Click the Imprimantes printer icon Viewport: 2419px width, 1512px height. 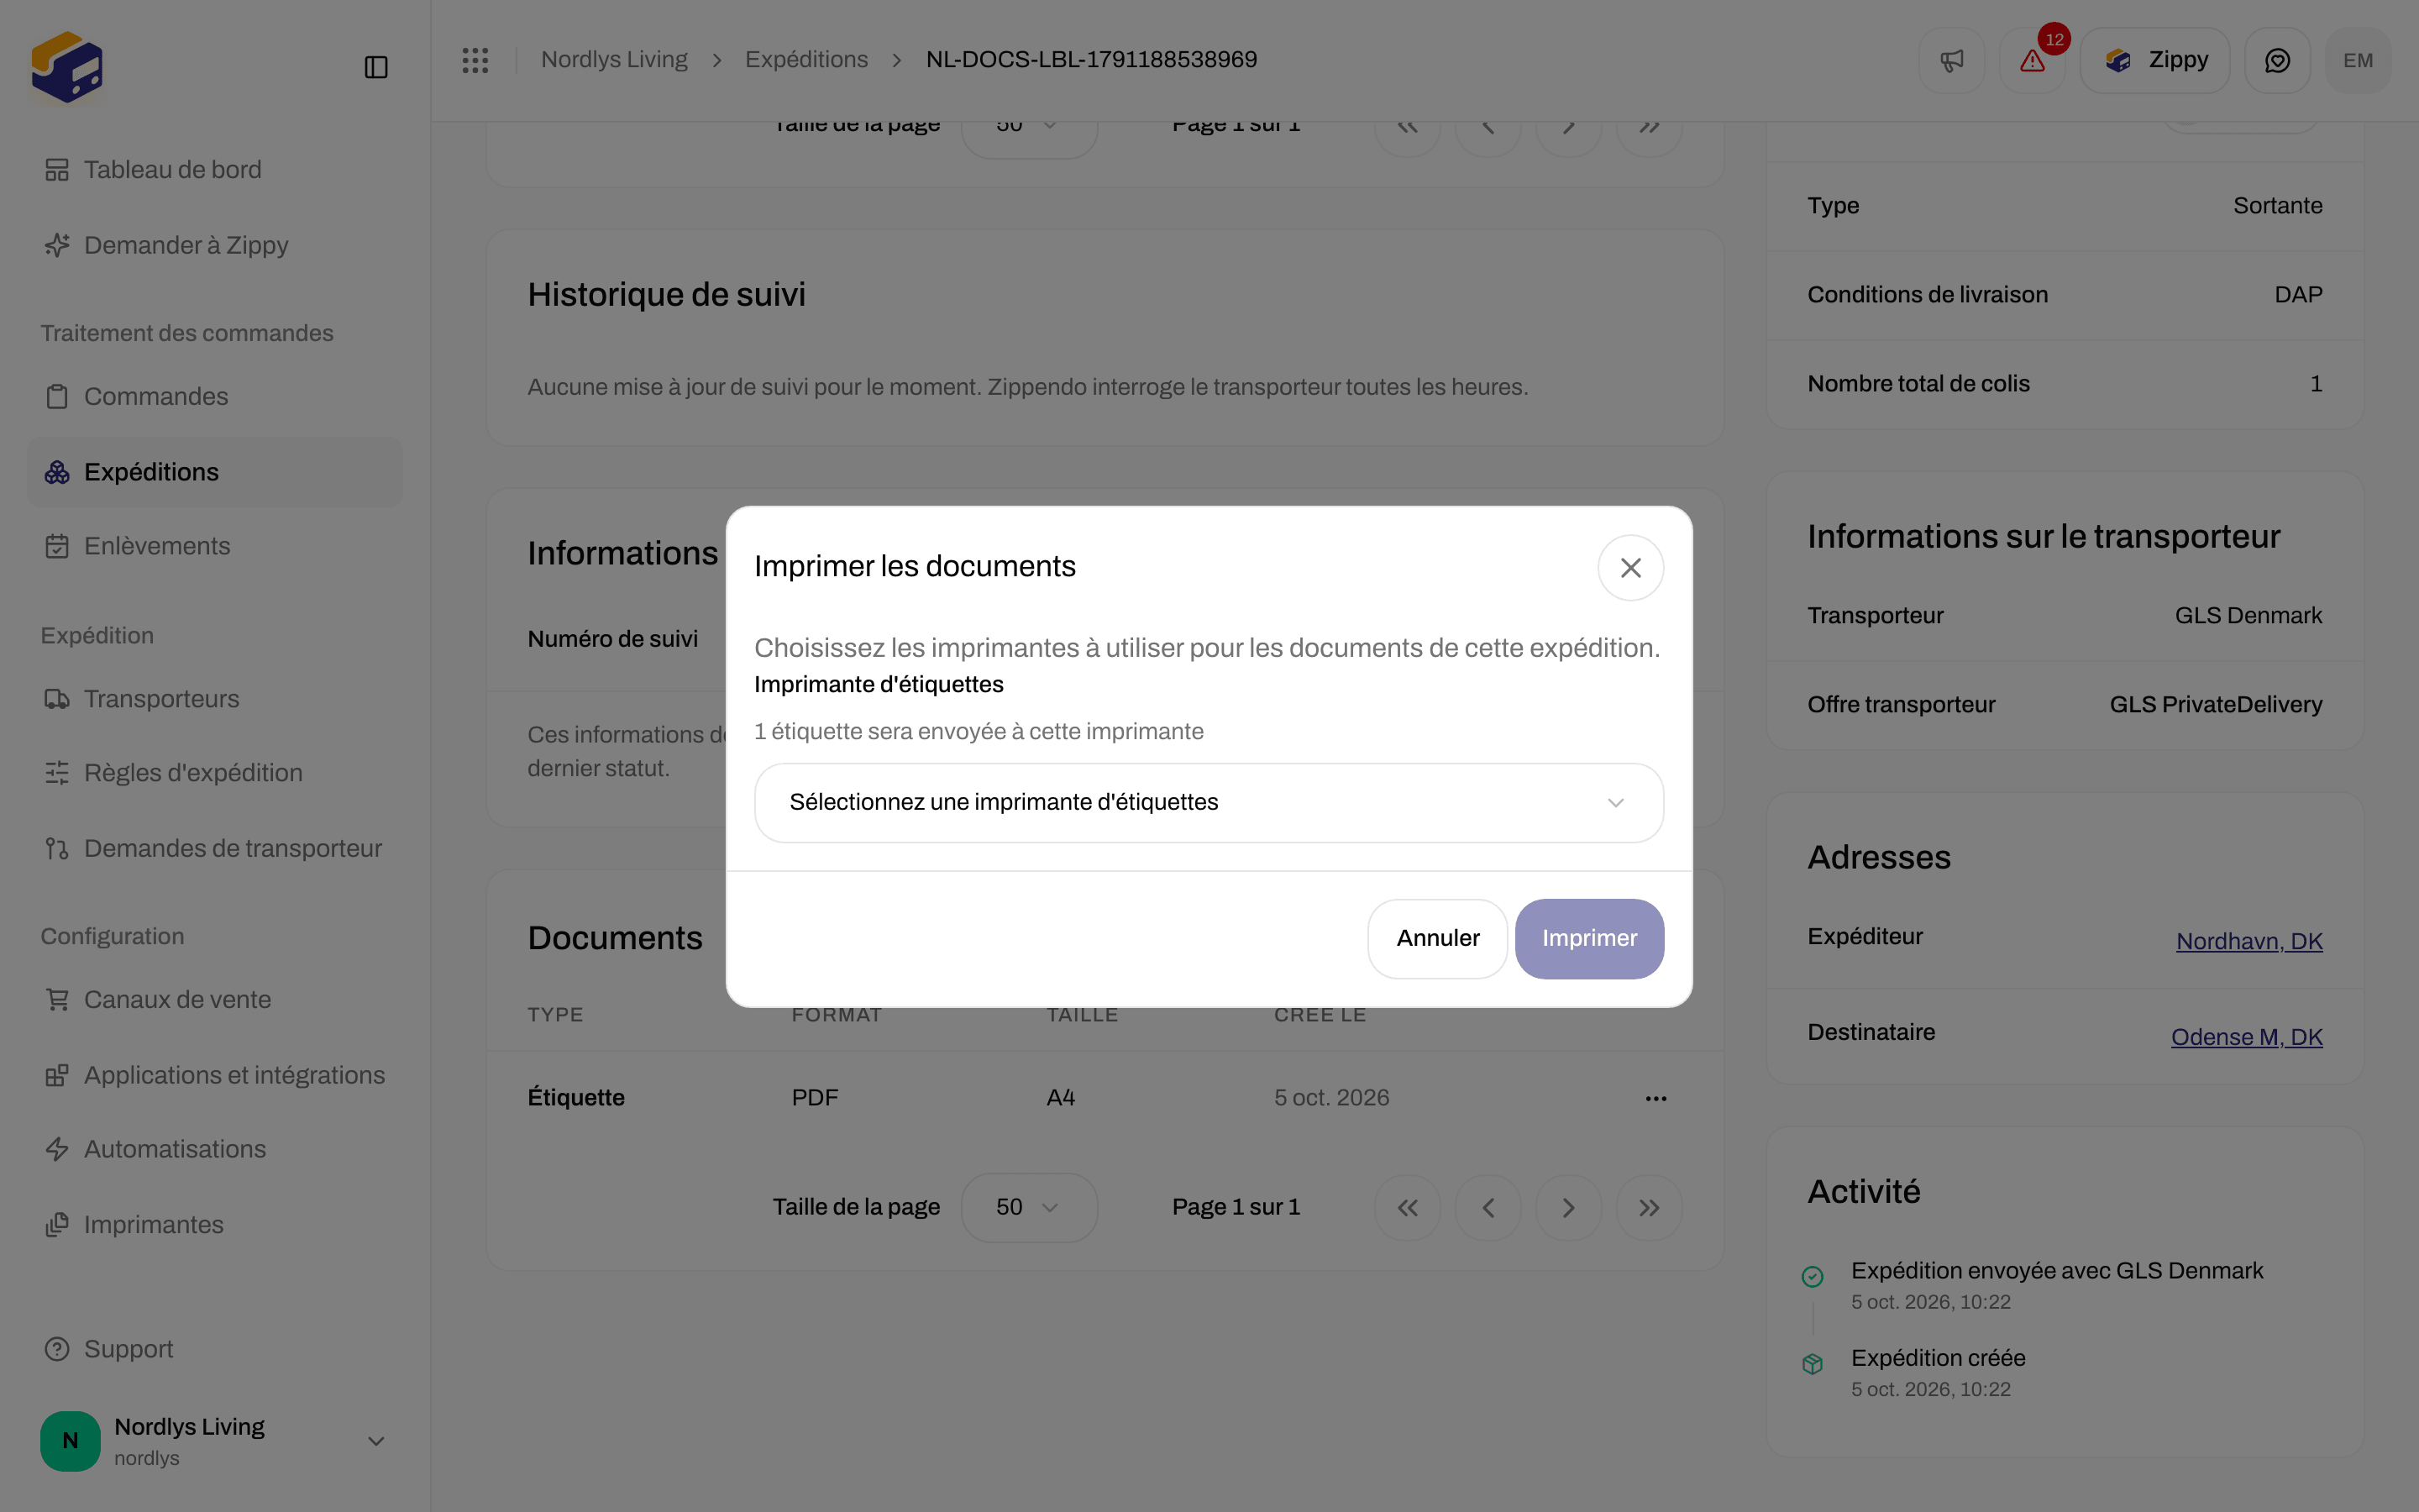(57, 1224)
